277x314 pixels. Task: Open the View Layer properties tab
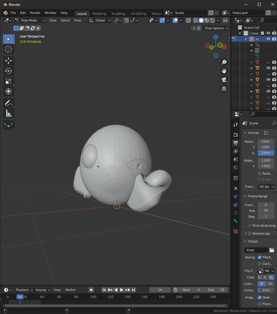click(x=236, y=151)
